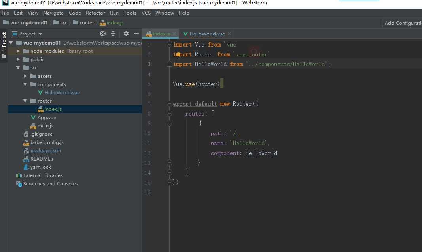This screenshot has height=252, width=422.
Task: Click the src breadcrumb
Action: [x=61, y=23]
